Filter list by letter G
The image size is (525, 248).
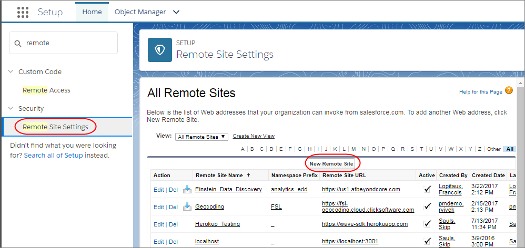click(x=300, y=149)
